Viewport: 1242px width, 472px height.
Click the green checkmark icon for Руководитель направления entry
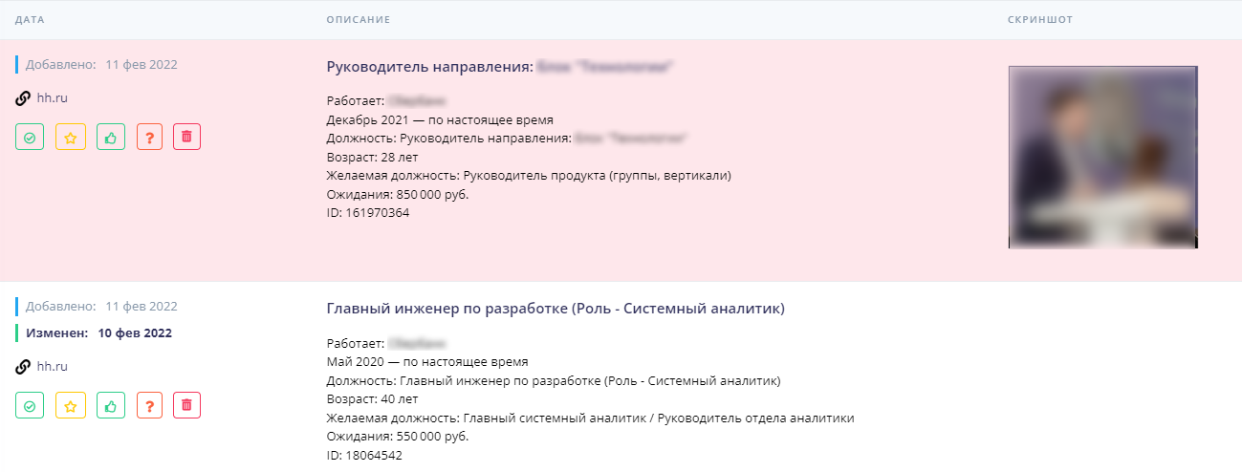pyautogui.click(x=30, y=138)
